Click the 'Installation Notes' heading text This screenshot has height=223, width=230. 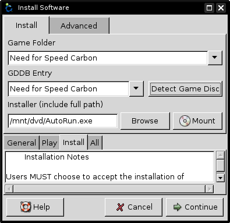click(56, 157)
